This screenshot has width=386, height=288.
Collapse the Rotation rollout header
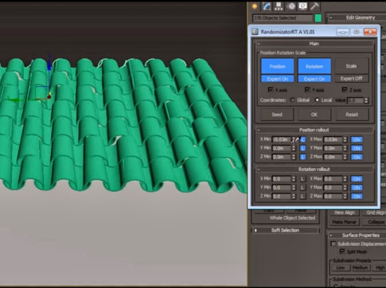314,169
